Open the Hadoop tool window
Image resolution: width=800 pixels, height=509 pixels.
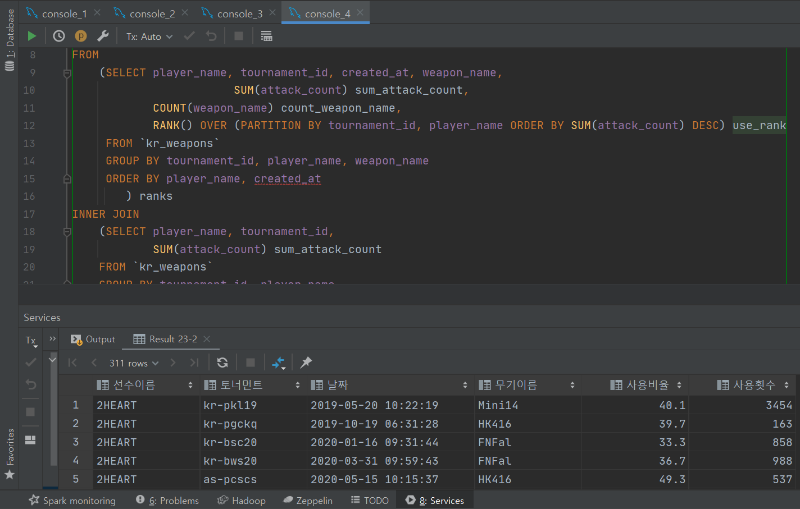tap(242, 501)
